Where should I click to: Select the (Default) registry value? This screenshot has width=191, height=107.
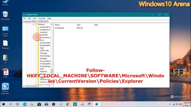tap(61, 28)
